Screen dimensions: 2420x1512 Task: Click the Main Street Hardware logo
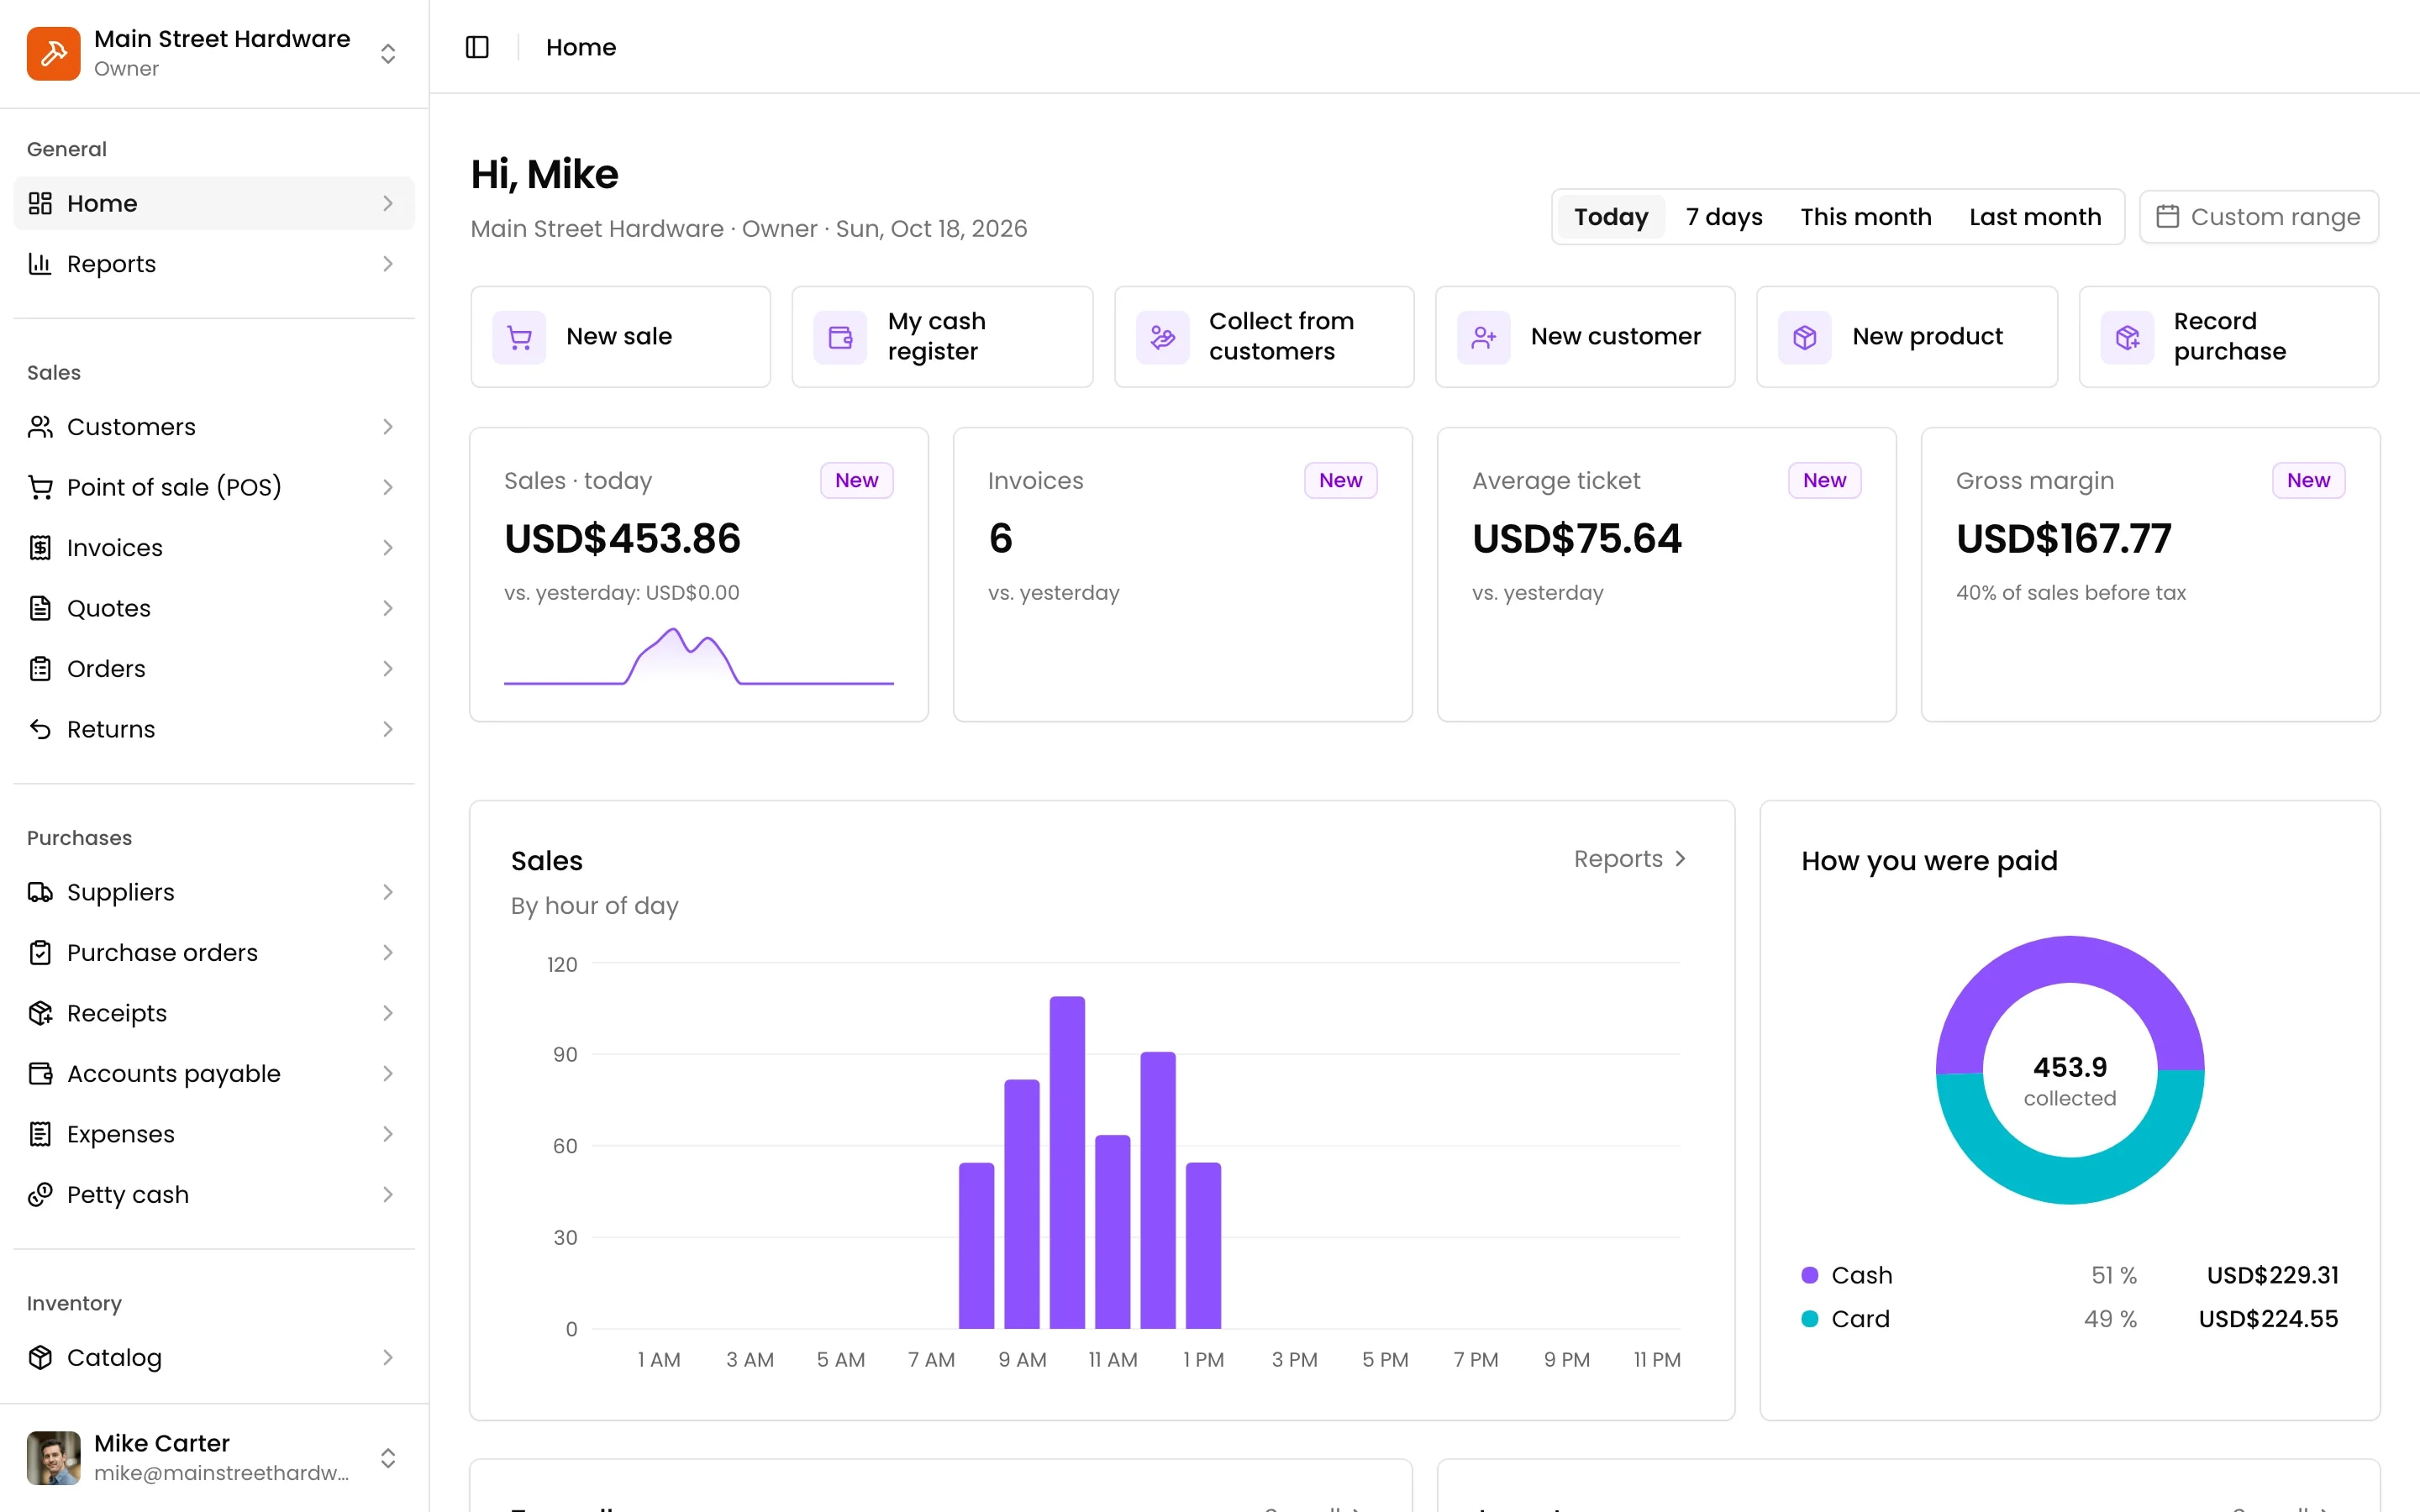click(x=54, y=53)
